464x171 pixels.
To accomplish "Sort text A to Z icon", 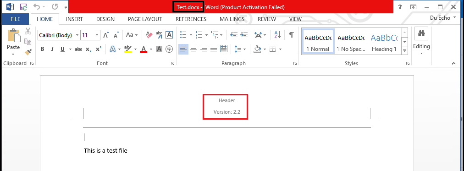I will click(277, 35).
